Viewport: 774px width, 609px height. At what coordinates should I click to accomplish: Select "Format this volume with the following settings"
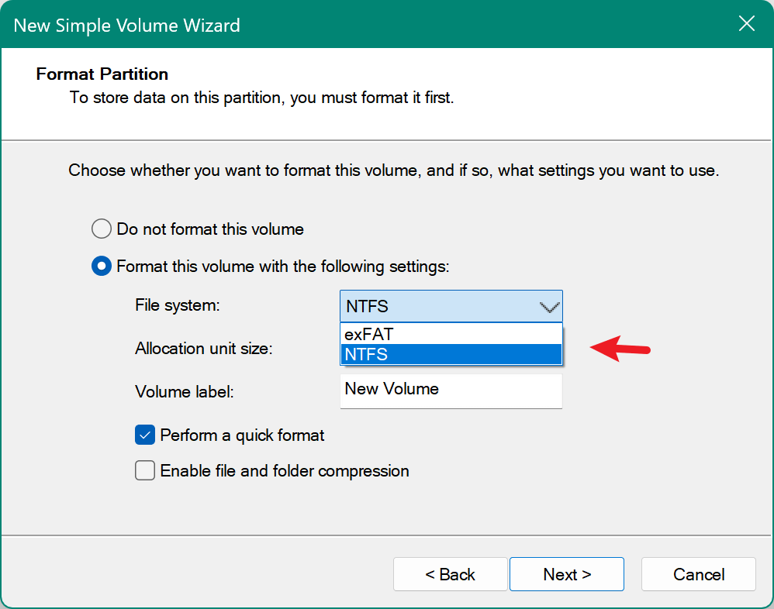pos(101,266)
